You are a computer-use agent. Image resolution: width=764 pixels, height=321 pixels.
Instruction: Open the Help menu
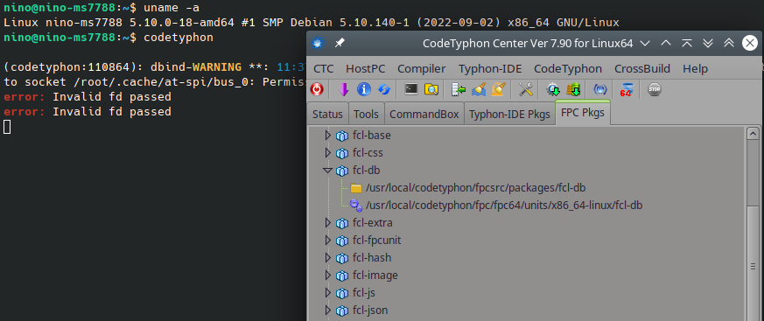click(x=695, y=69)
